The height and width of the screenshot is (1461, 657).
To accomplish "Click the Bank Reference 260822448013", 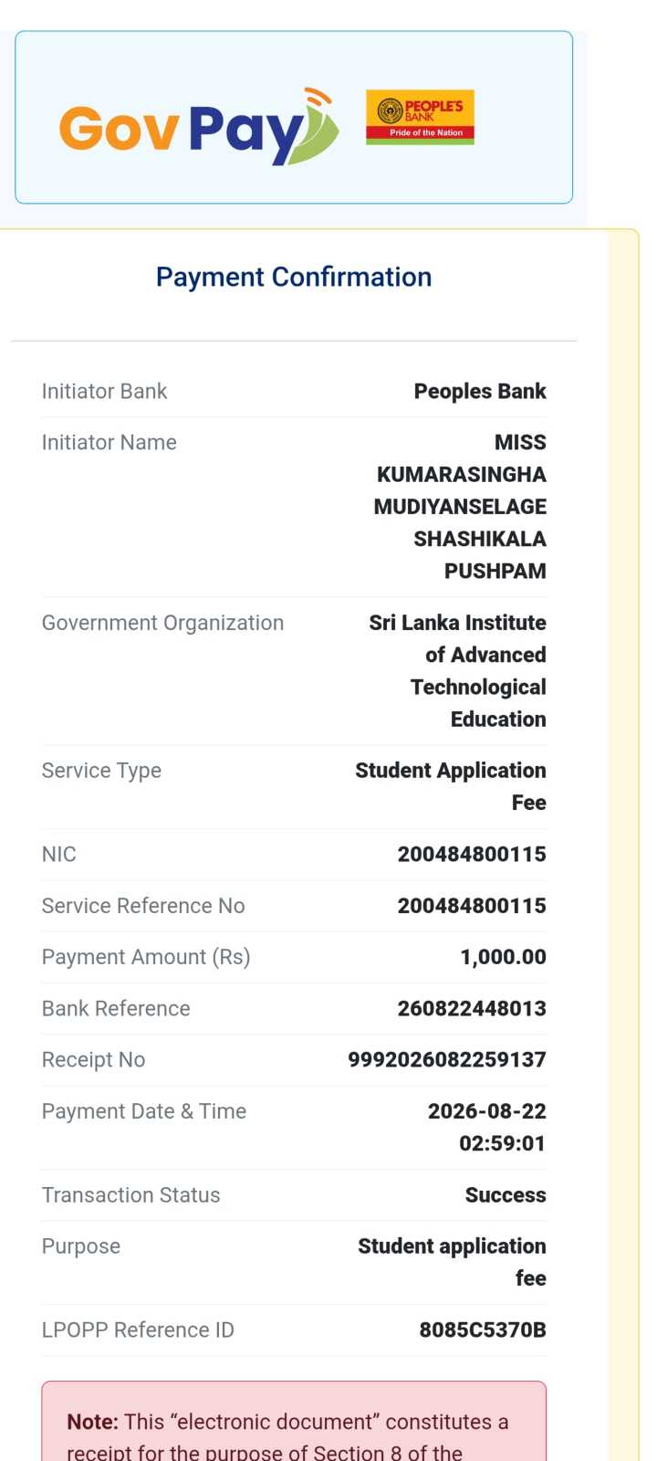I will click(472, 1008).
